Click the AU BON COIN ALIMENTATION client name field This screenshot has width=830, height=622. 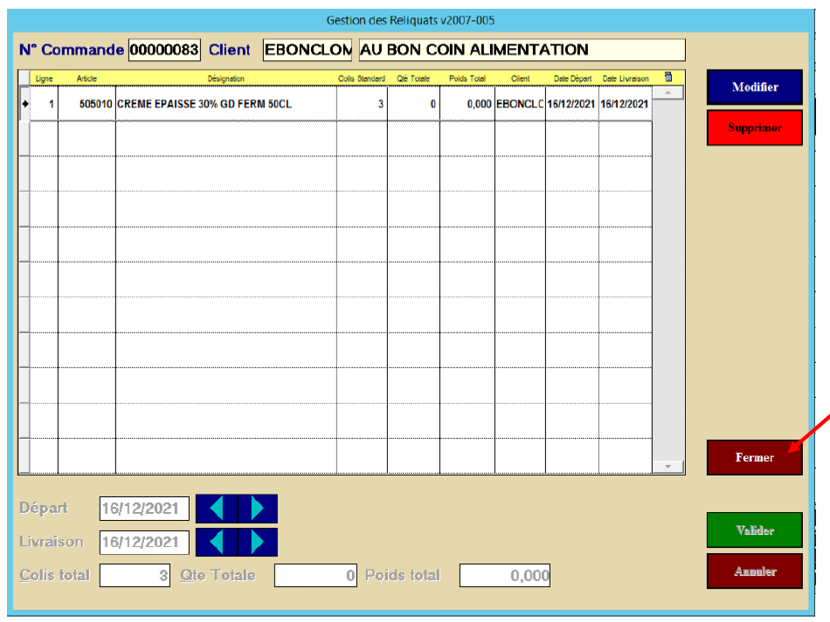point(522,51)
